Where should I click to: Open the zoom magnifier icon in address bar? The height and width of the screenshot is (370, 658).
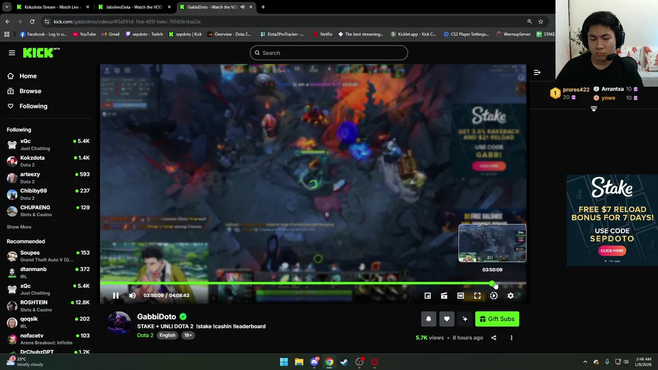point(529,22)
